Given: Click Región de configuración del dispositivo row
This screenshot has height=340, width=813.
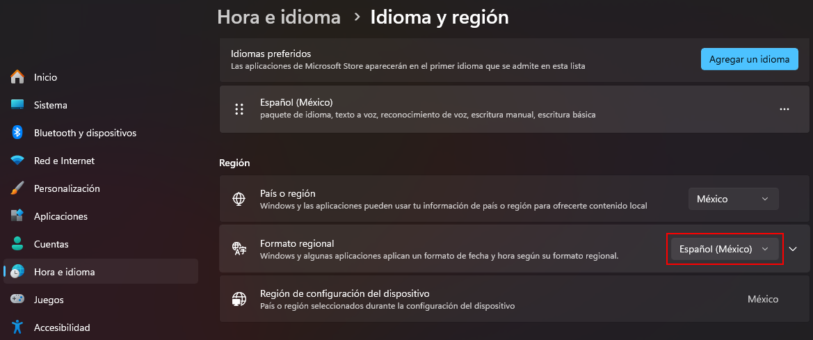Looking at the screenshot, I should (514, 299).
